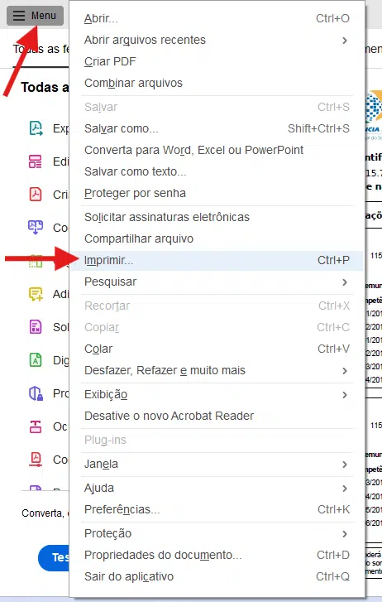The width and height of the screenshot is (382, 602).
Task: Open the Ajuda submenu
Action: click(217, 488)
